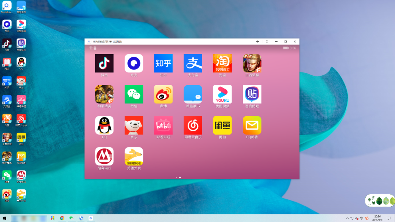Go to first home page dot indicator

[x=177, y=177]
